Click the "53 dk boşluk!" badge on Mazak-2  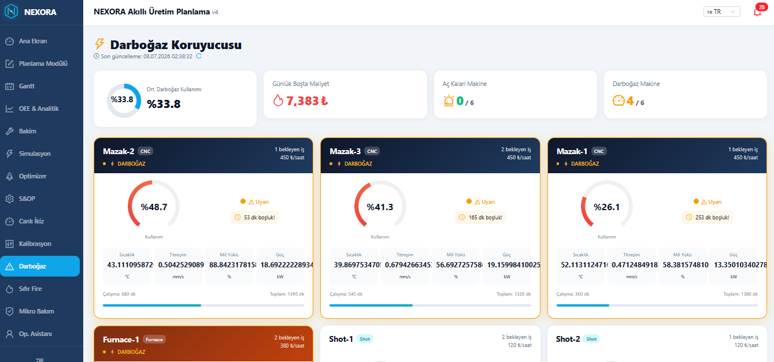[x=254, y=218]
